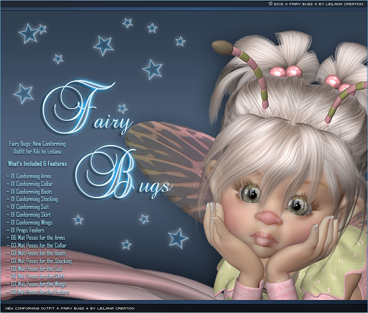Click the '01 Conforming Arms' list line
Image resolution: width=368 pixels, height=313 pixels.
(29, 176)
